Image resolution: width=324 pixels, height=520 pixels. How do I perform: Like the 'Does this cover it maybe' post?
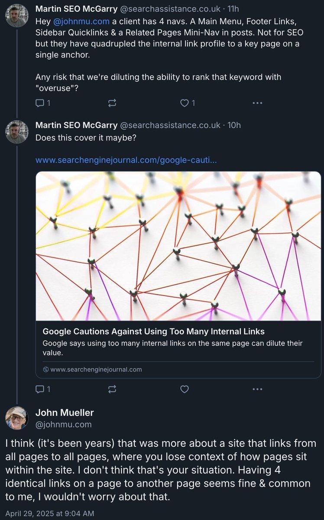pyautogui.click(x=185, y=389)
